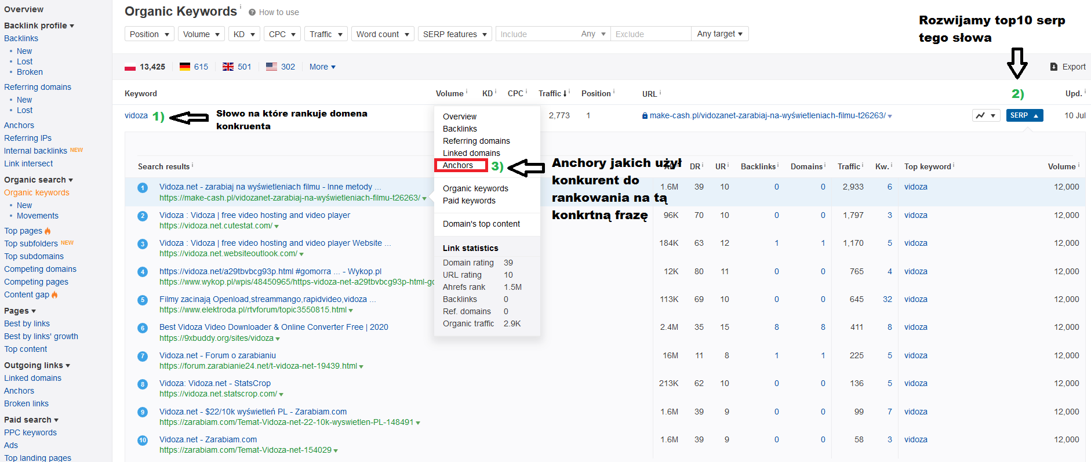Choose the United Kingdom flag filter

(x=228, y=67)
